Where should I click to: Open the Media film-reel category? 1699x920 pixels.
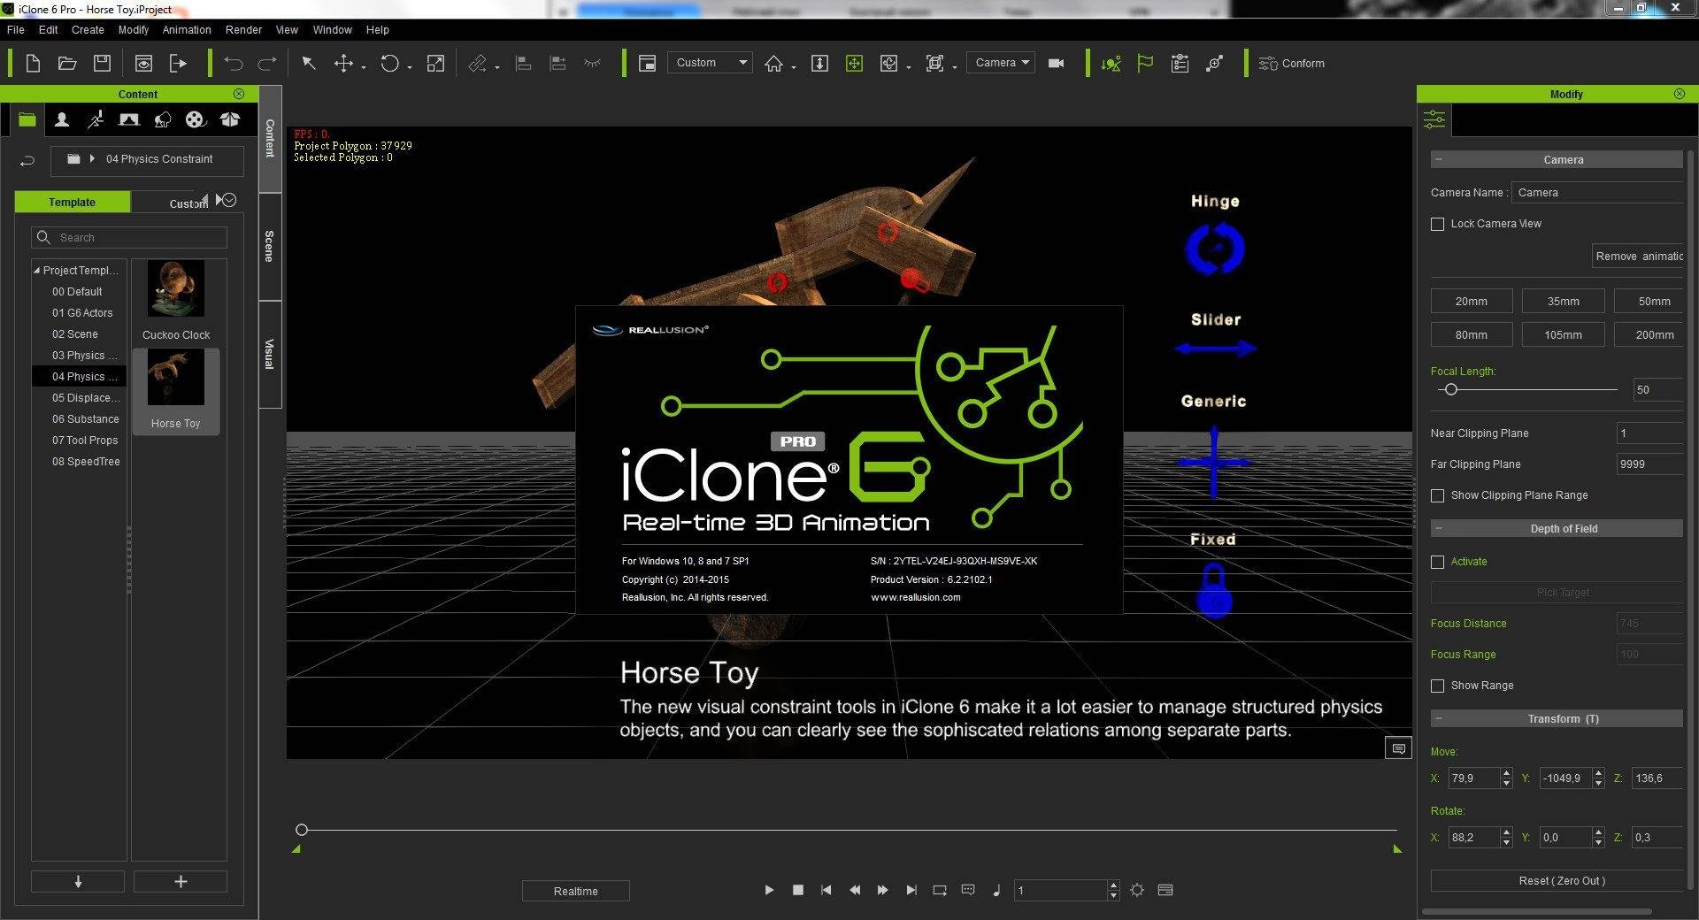[x=196, y=119]
